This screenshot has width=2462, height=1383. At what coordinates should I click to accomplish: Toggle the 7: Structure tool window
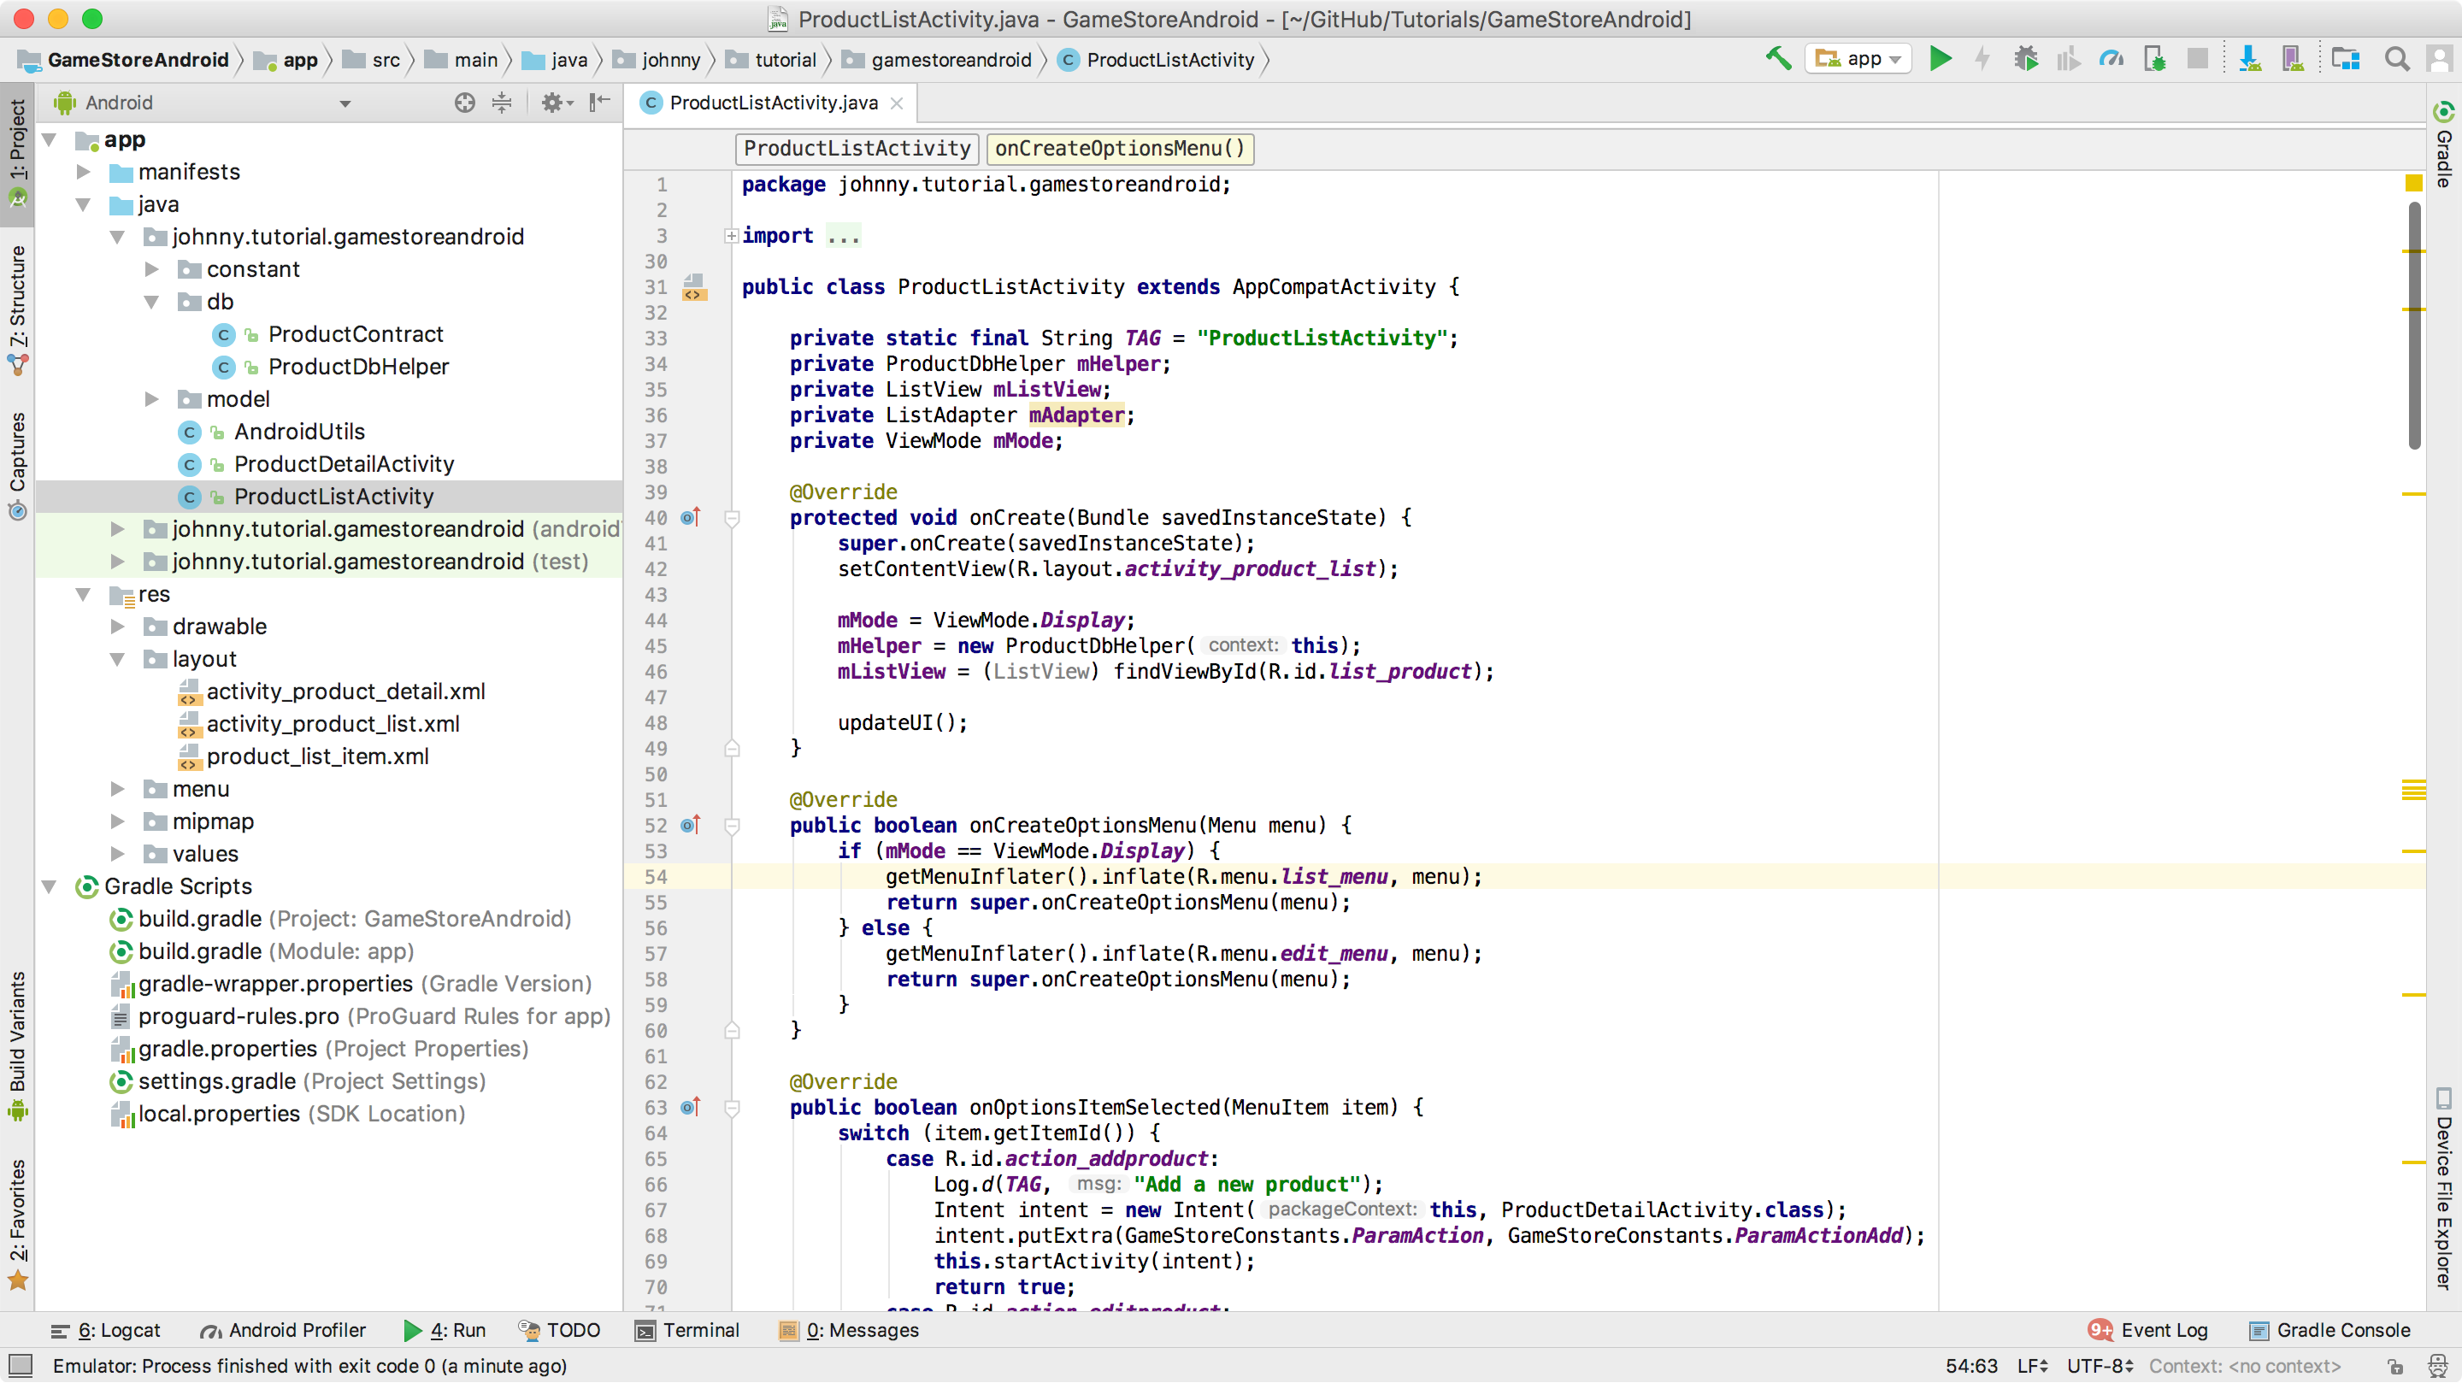tap(17, 309)
